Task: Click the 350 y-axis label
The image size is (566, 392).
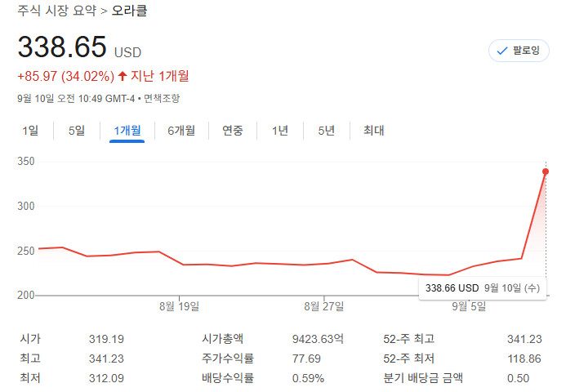Action: point(26,162)
